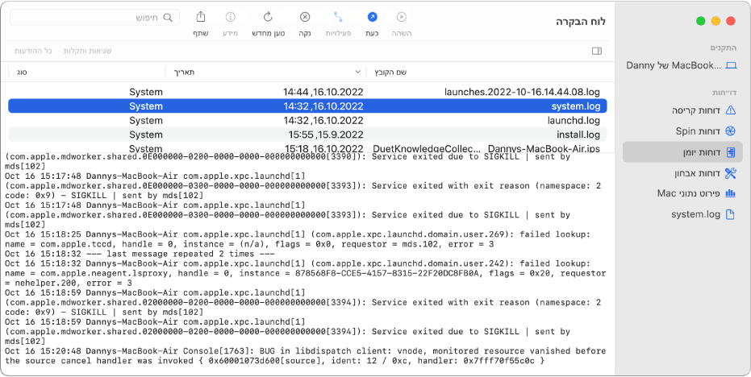Click the Mac Analytics Data chart icon
751x377 pixels.
(x=730, y=193)
